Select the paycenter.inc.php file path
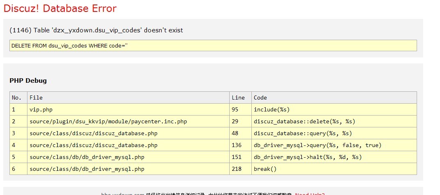 tap(108, 121)
